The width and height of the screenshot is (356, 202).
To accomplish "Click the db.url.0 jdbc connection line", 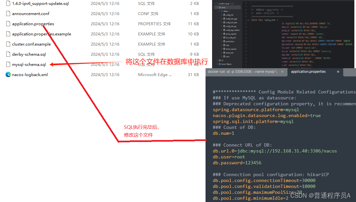I will [x=275, y=151].
